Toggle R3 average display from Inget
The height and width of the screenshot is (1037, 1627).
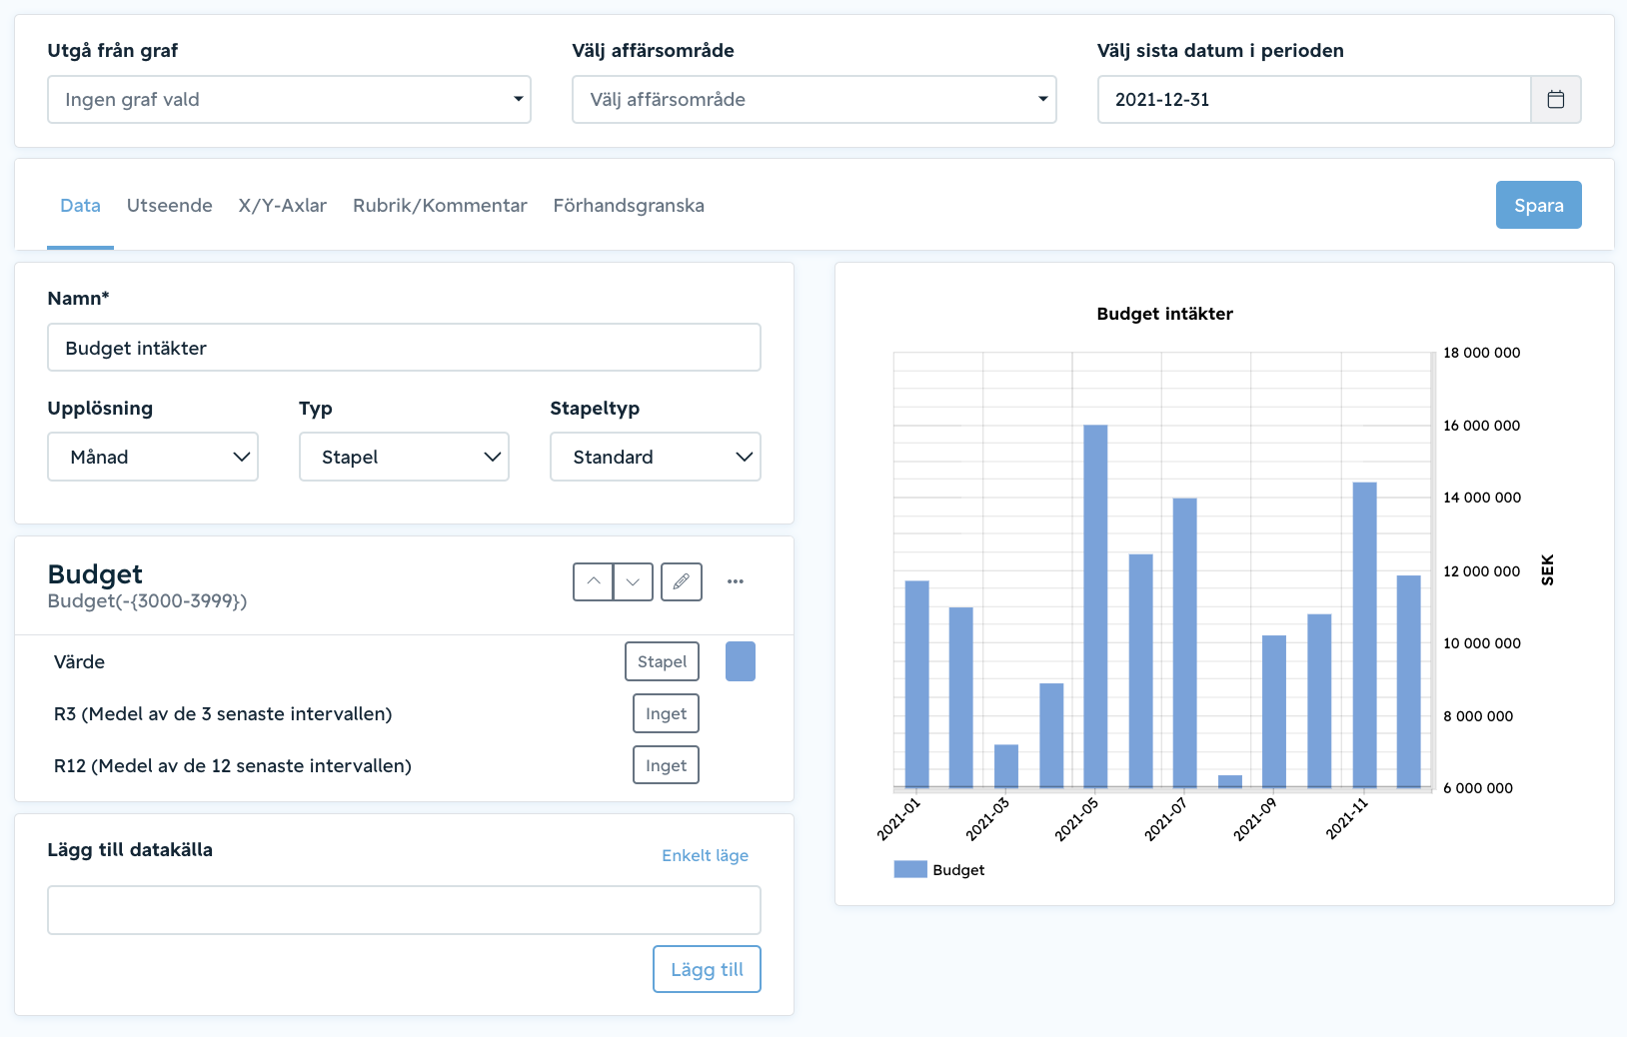(x=666, y=713)
